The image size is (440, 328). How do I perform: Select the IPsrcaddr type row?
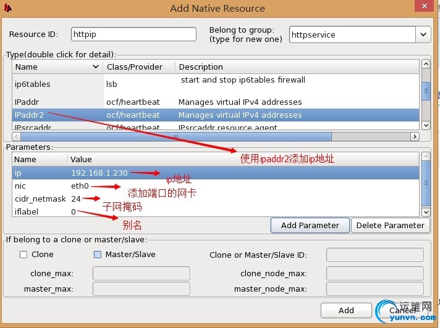216,126
